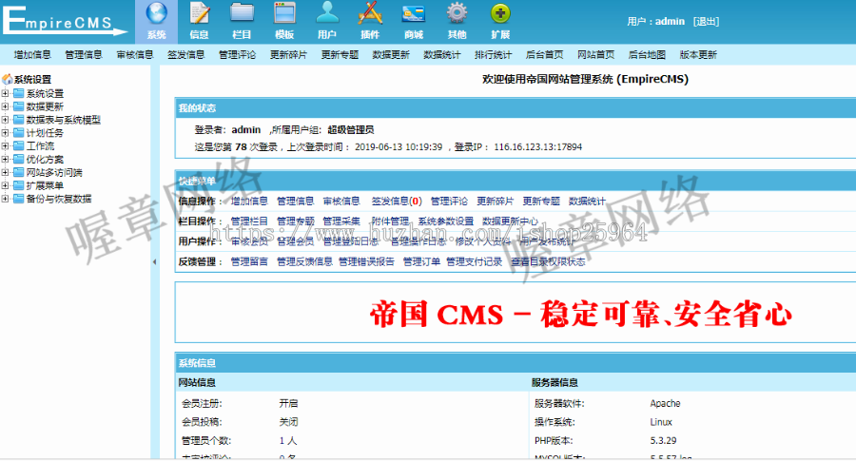The width and height of the screenshot is (856, 461).
Task: Open 排行统计 in the top submenu
Action: tap(493, 54)
